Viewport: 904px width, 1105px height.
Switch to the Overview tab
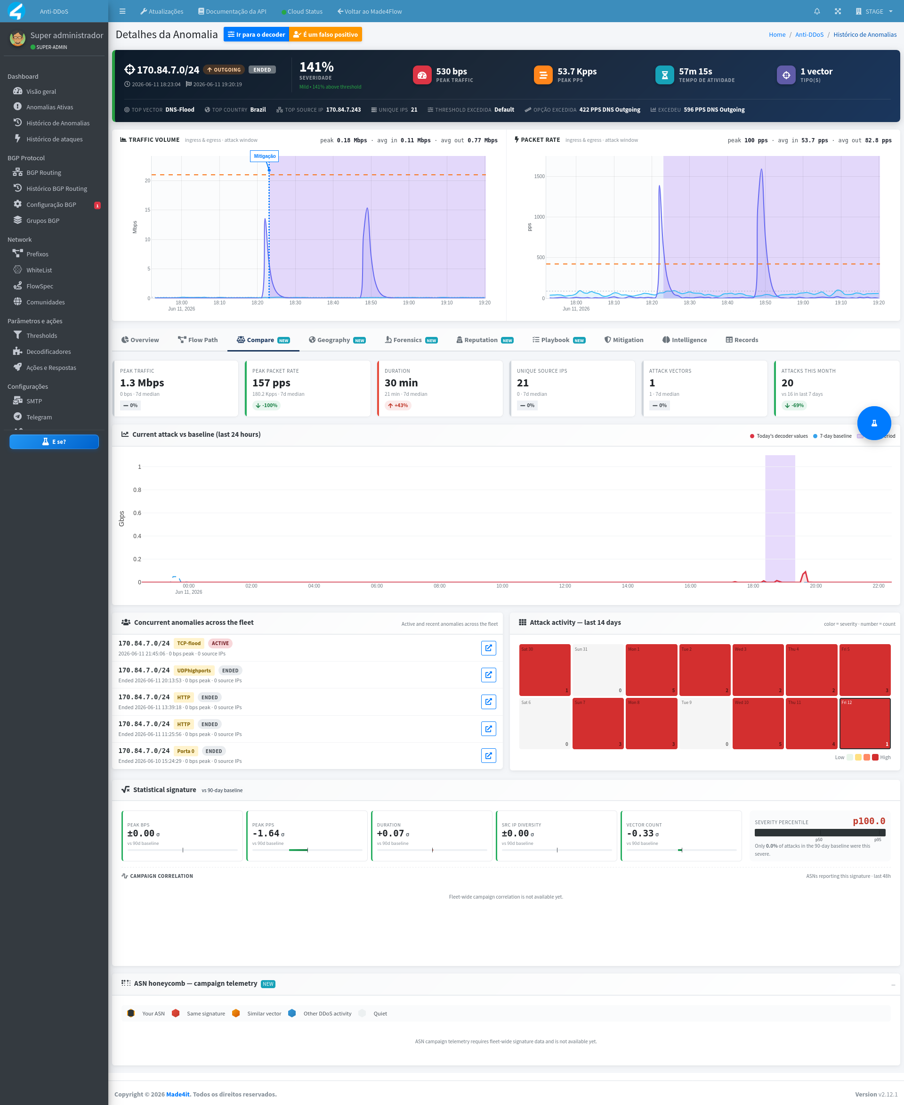(x=140, y=340)
